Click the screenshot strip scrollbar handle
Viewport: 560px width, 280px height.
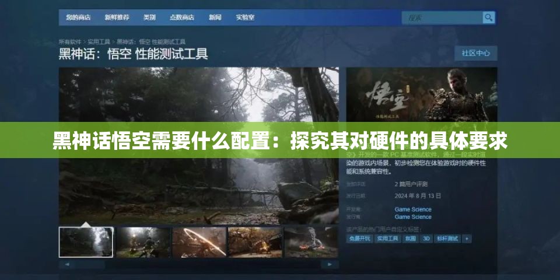tap(90, 264)
